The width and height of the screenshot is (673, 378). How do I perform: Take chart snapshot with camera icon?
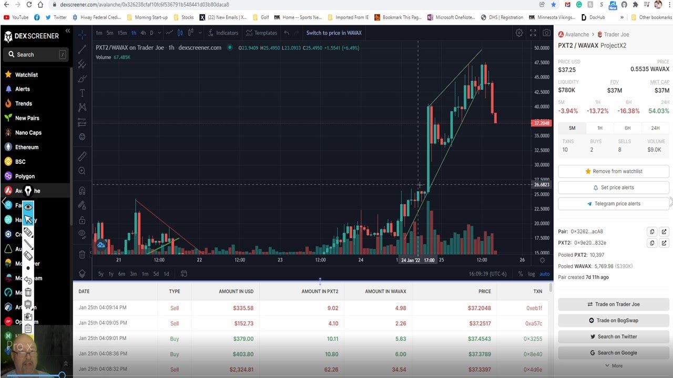[x=546, y=33]
